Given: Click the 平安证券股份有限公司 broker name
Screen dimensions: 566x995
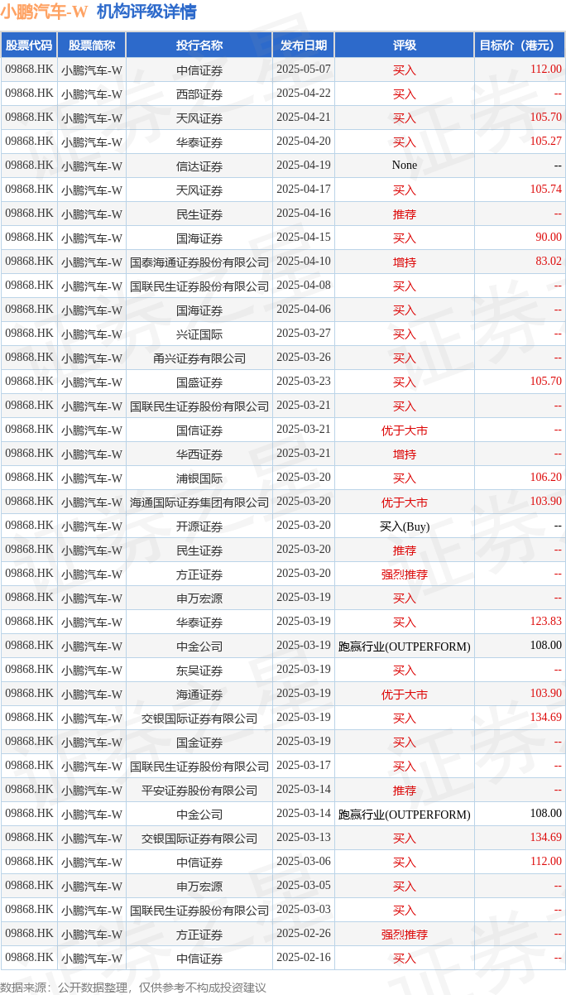Looking at the screenshot, I should point(199,791).
